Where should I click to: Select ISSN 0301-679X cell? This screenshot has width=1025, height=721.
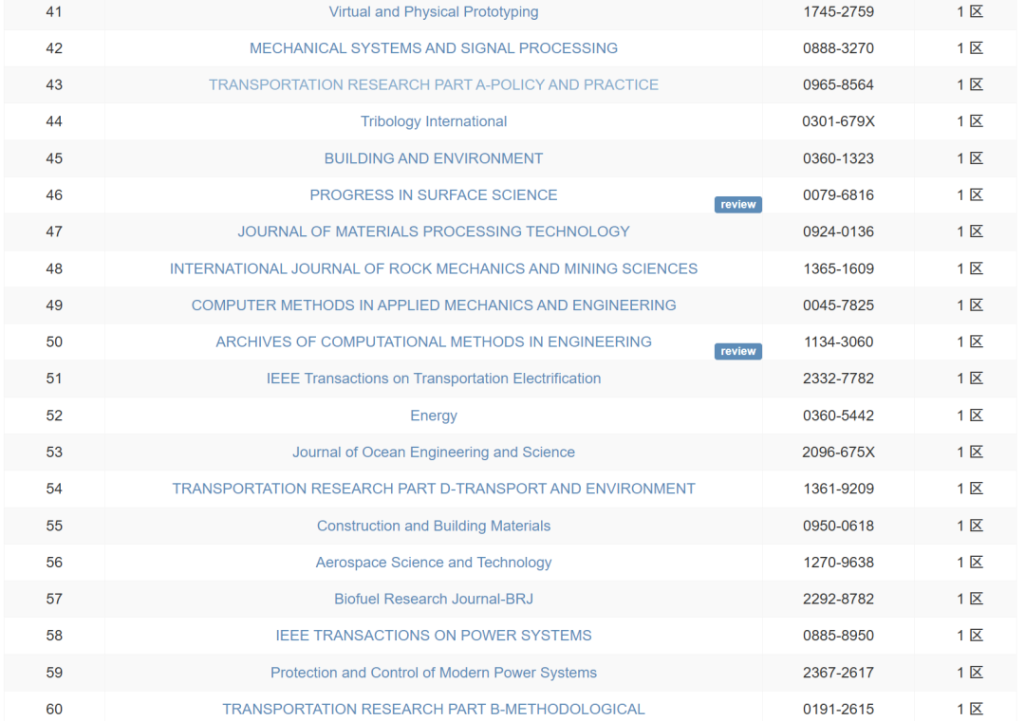(x=838, y=121)
